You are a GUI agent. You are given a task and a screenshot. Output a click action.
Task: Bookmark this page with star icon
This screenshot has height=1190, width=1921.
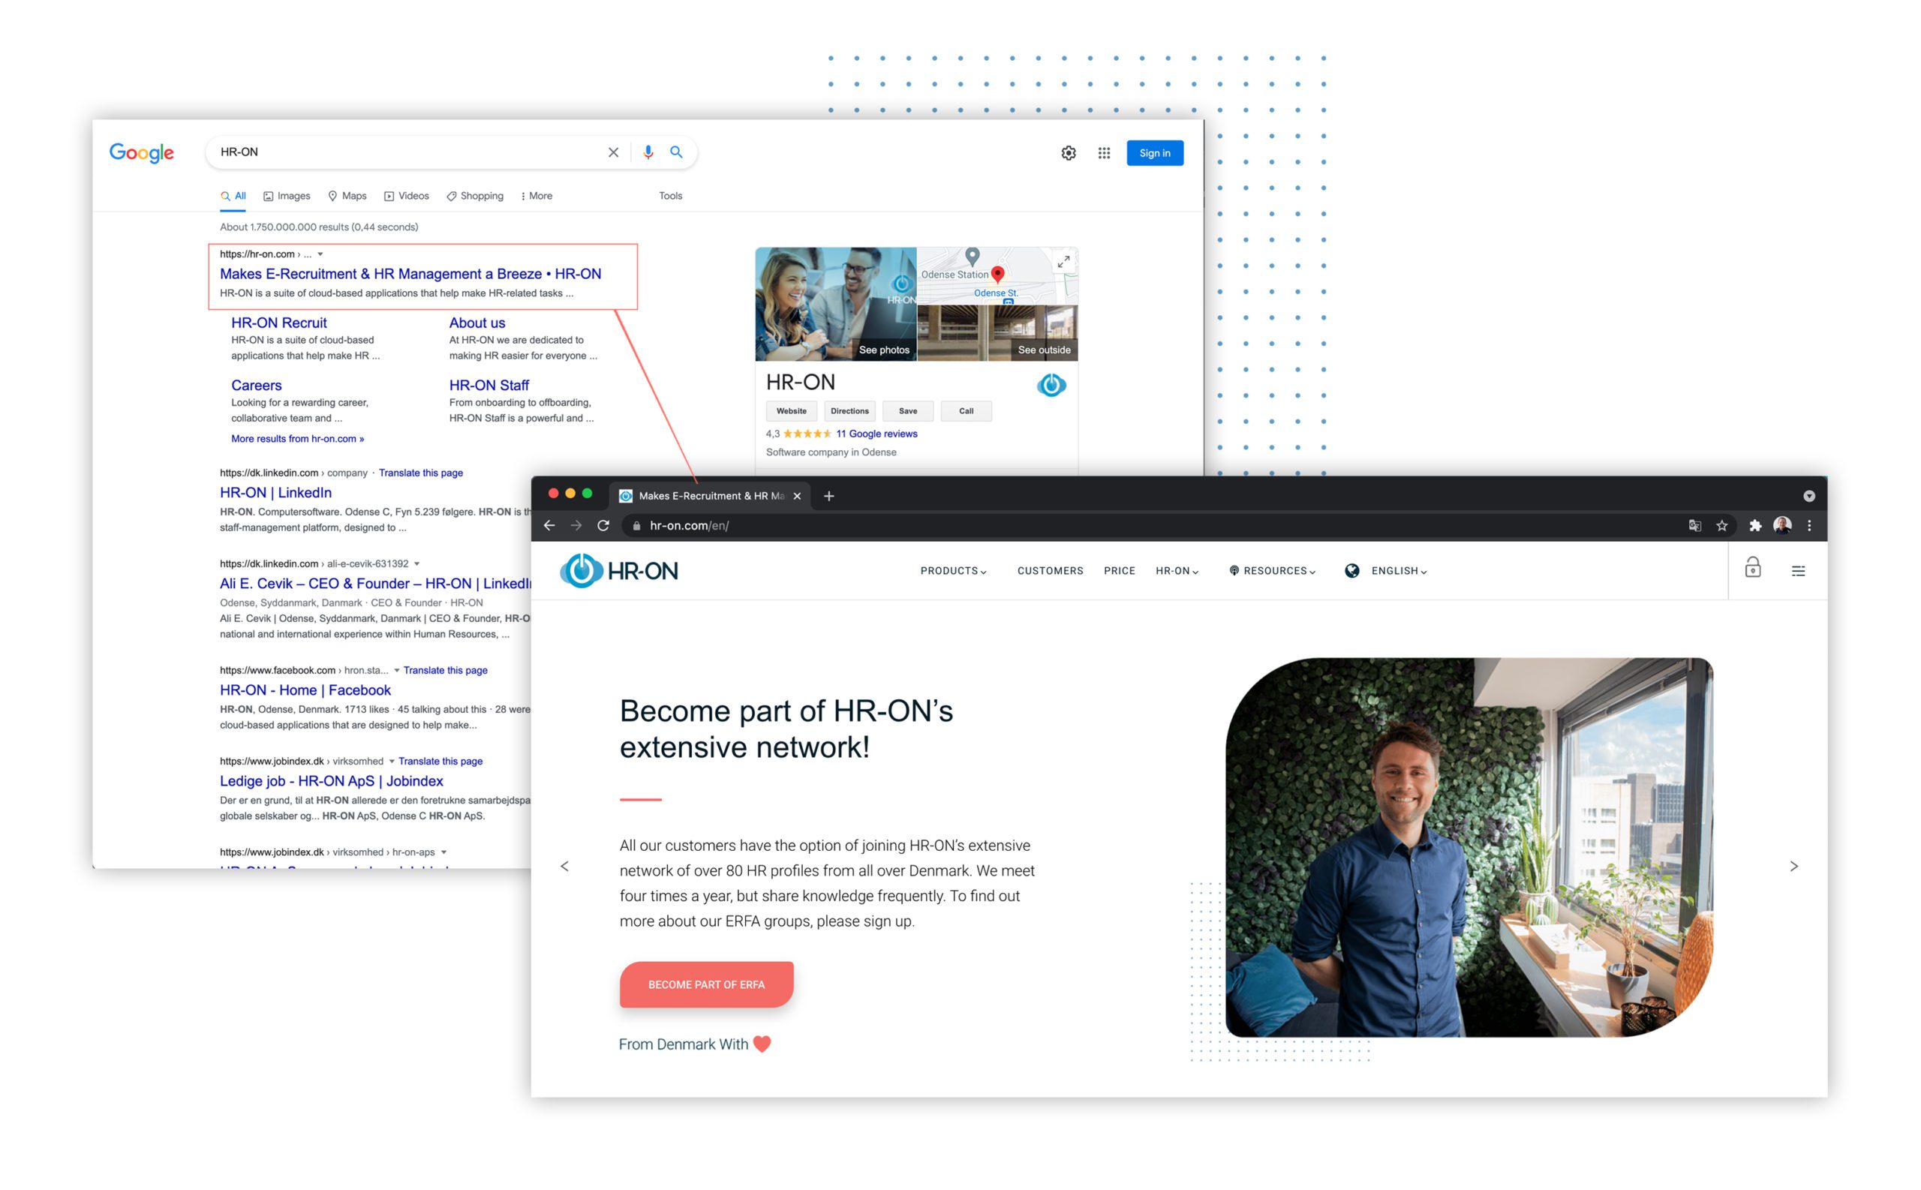pyautogui.click(x=1721, y=526)
